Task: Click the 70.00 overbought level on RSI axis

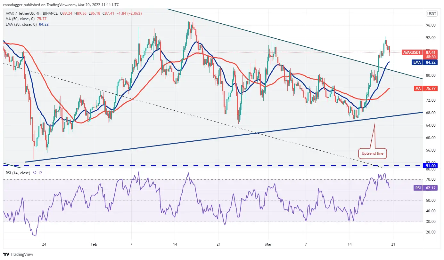Action: click(x=430, y=179)
